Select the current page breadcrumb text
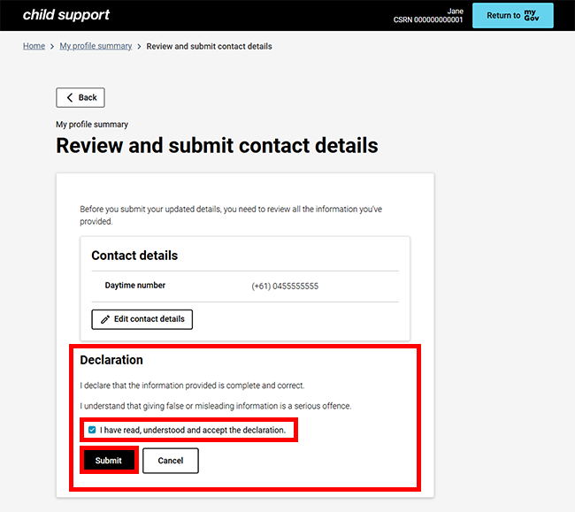Image resolution: width=575 pixels, height=512 pixels. click(x=209, y=46)
